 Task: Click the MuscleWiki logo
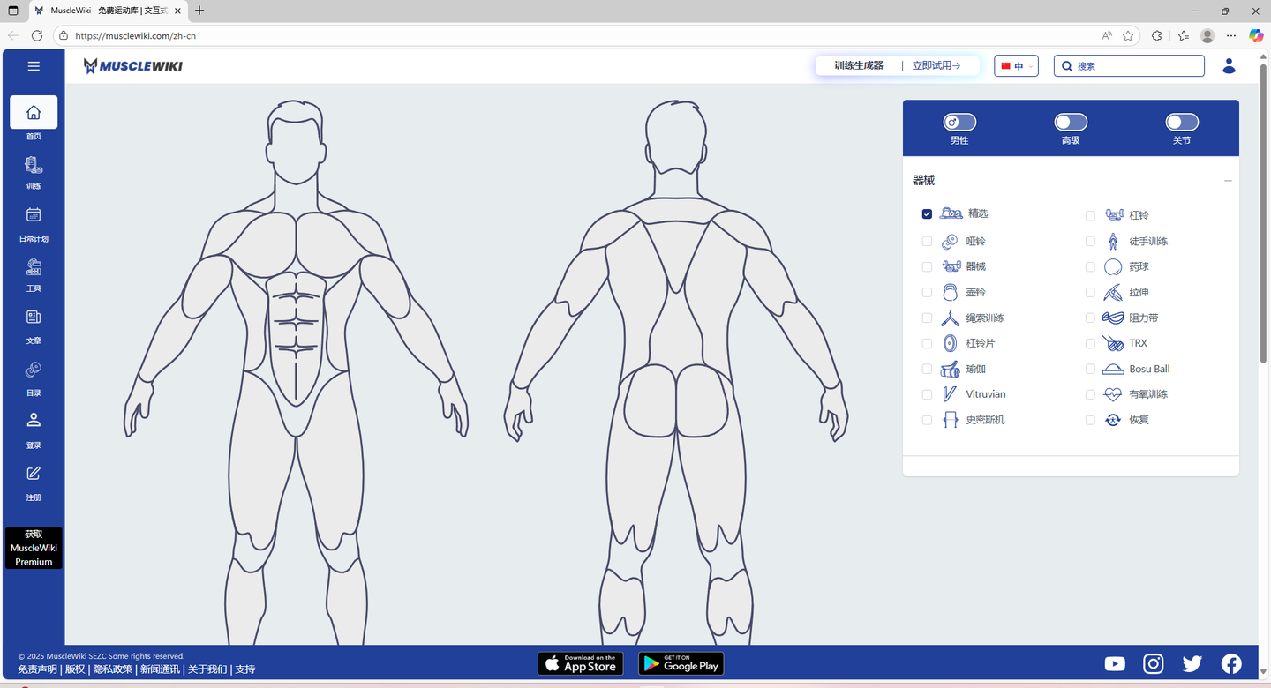pyautogui.click(x=133, y=66)
